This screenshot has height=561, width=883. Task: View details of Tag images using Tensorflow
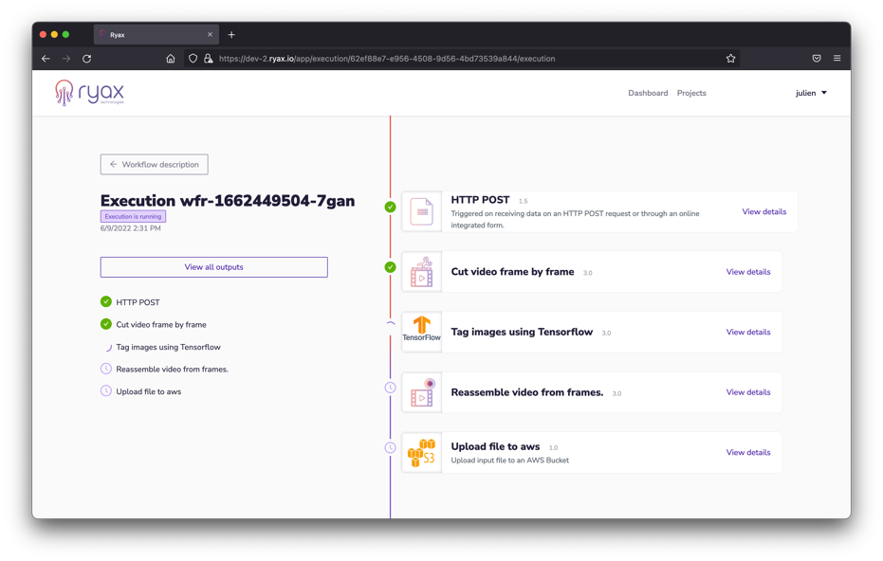tap(747, 333)
